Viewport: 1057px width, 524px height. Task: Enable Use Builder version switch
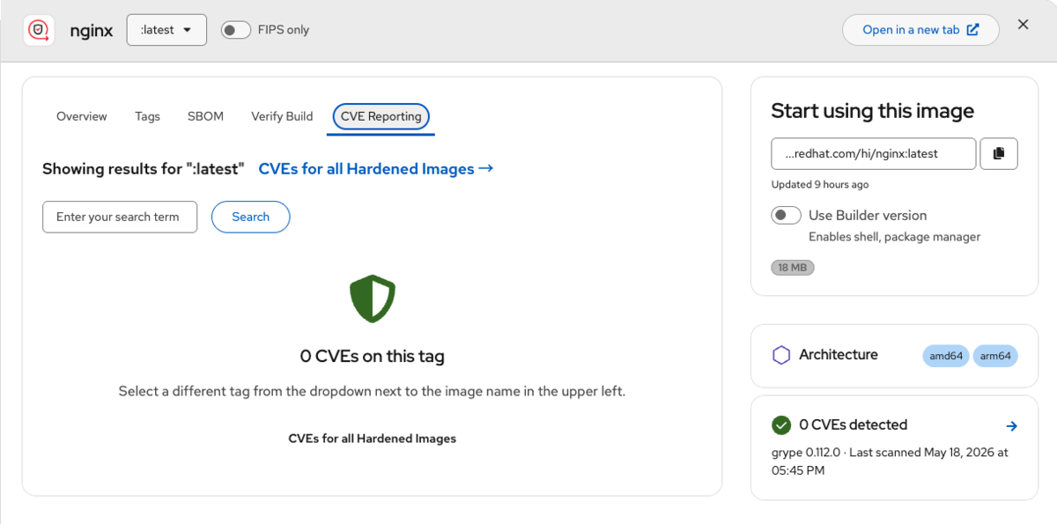(x=786, y=216)
